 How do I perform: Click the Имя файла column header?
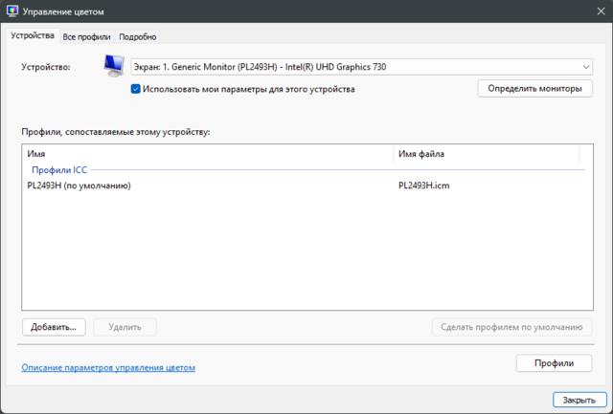(486, 154)
